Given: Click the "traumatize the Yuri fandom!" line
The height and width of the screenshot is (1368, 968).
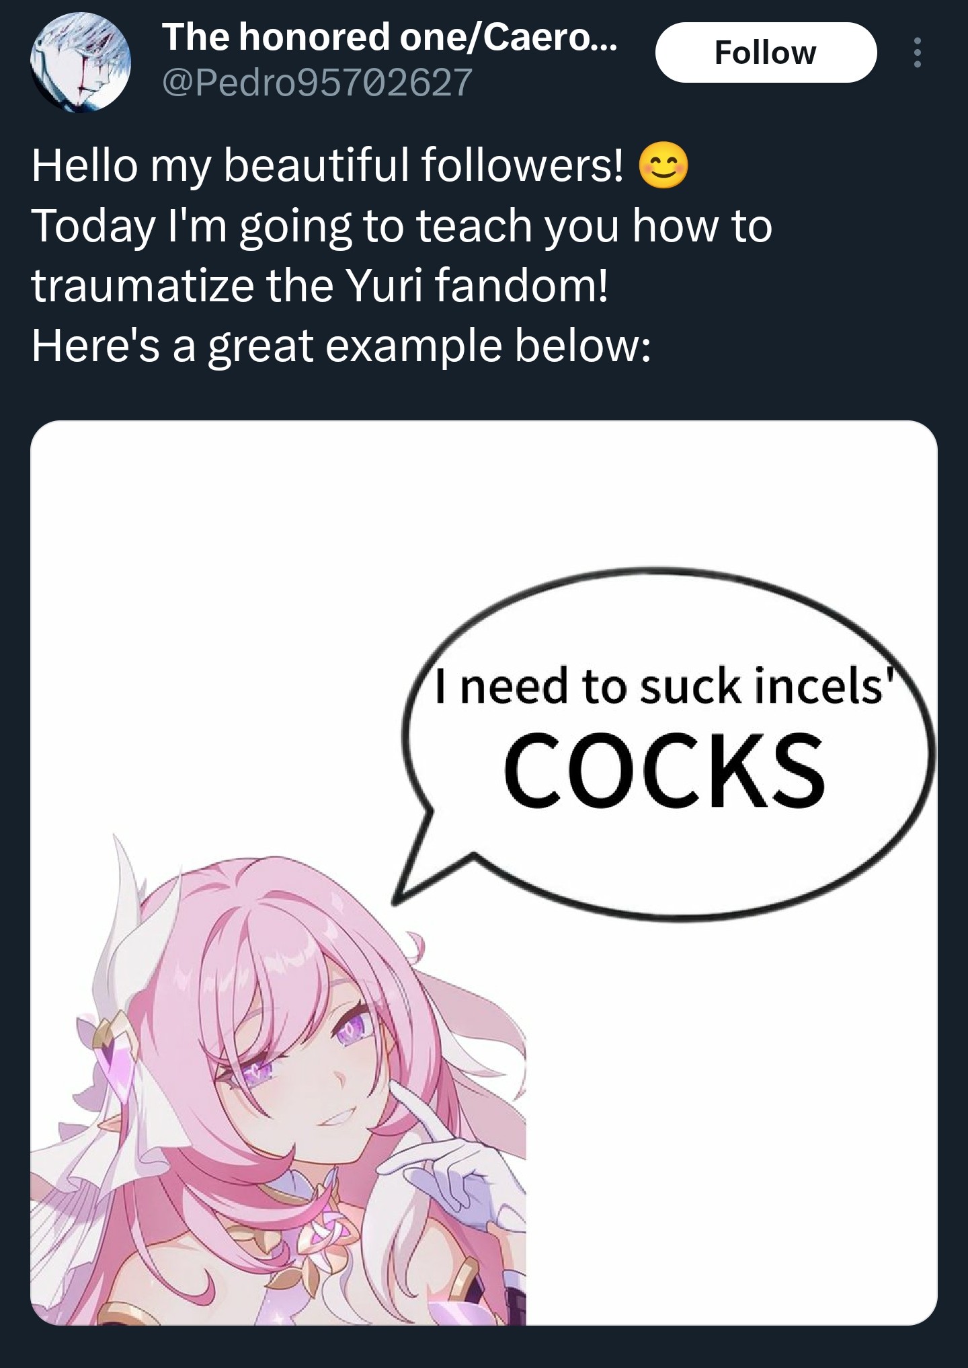Looking at the screenshot, I should pos(320,285).
